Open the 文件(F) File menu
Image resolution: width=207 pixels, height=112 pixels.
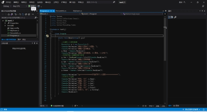[8, 2]
